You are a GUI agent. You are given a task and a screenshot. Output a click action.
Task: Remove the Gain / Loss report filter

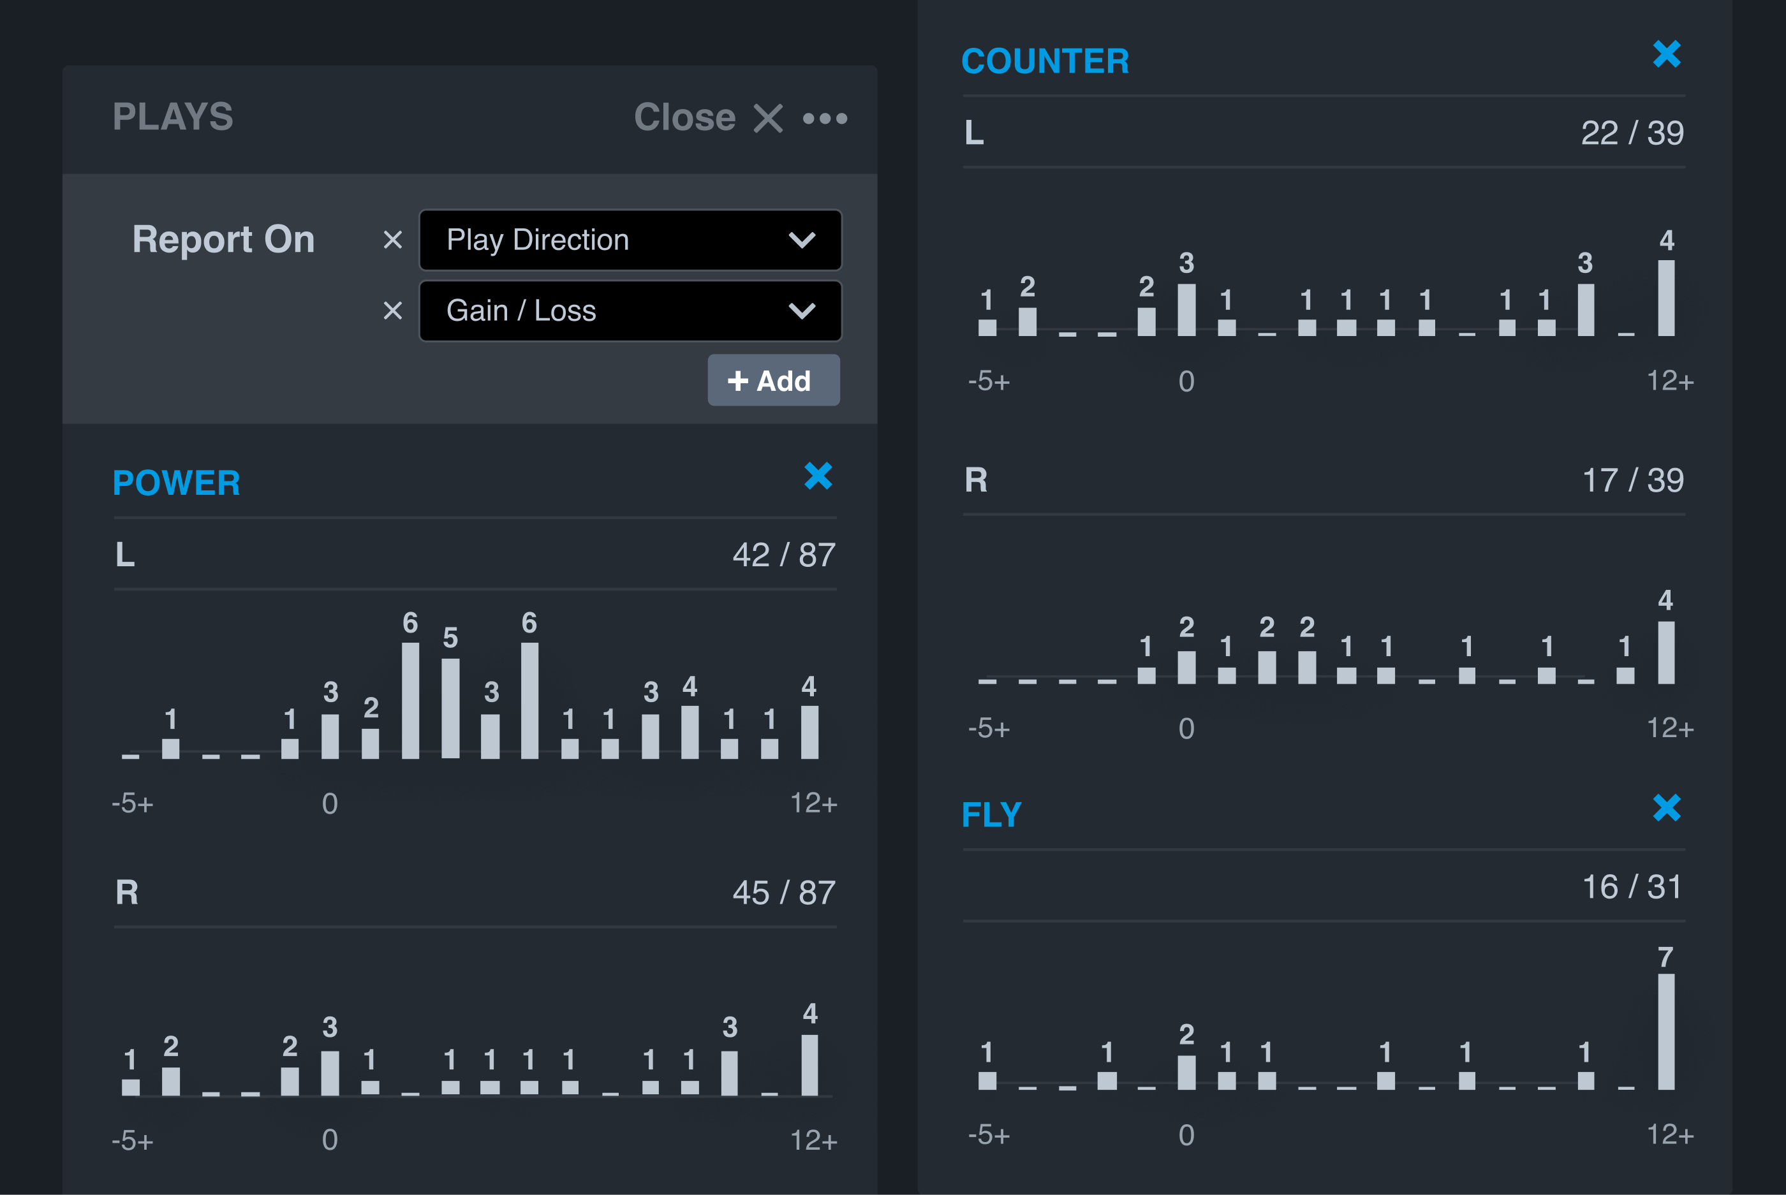tap(392, 311)
